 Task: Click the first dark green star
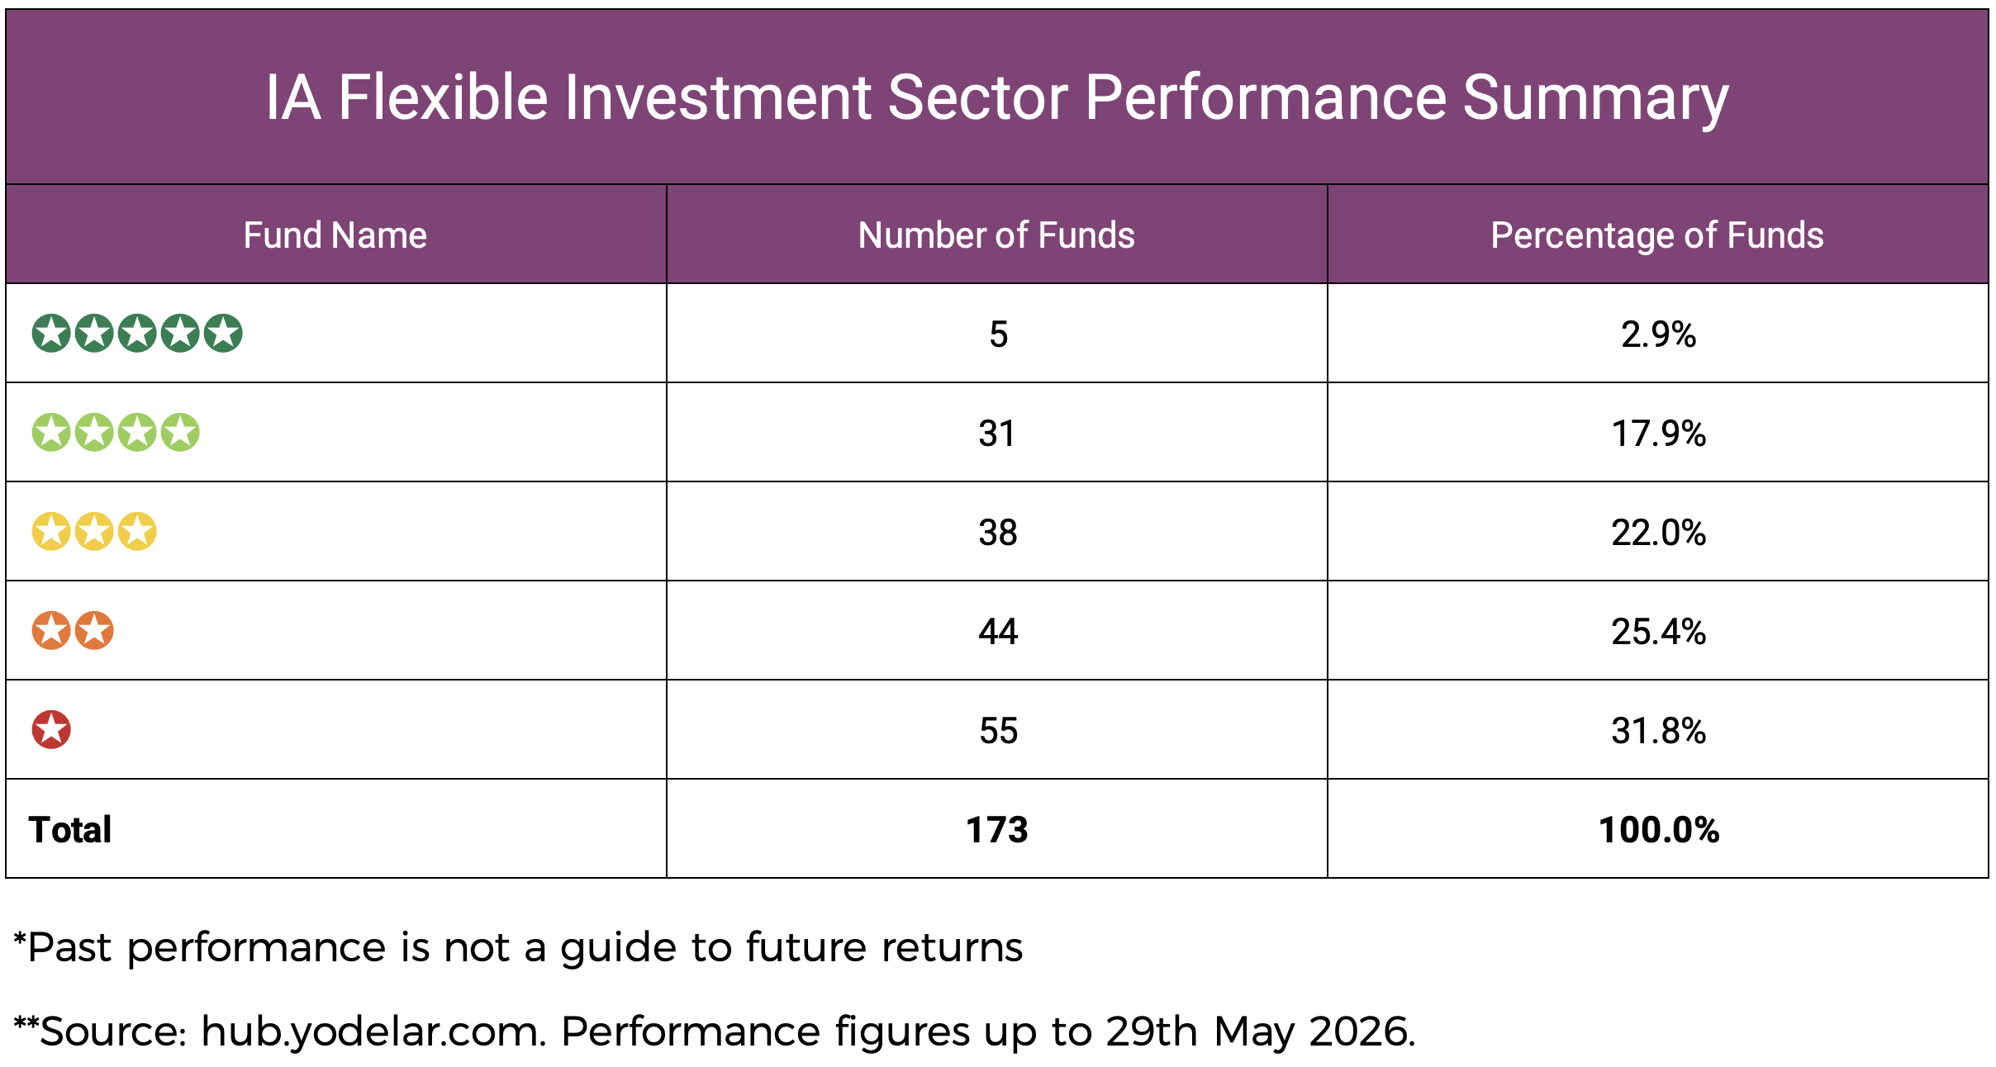51,333
